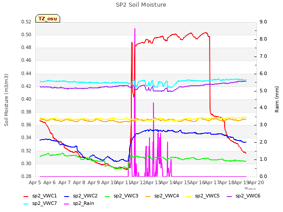Click the 3.0 rain axis tick label

[x=263, y=125]
